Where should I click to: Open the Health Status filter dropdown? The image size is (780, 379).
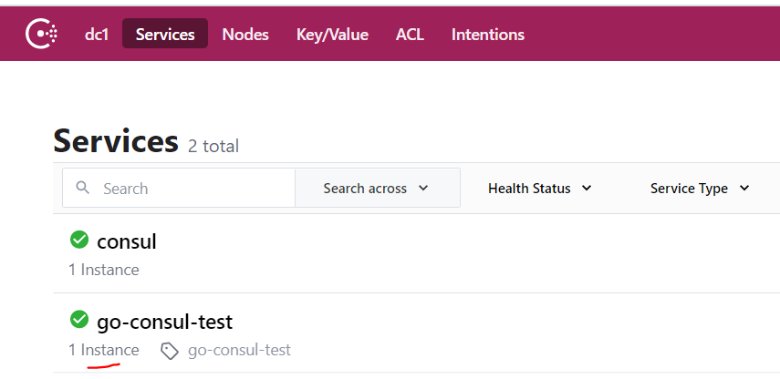pos(539,189)
